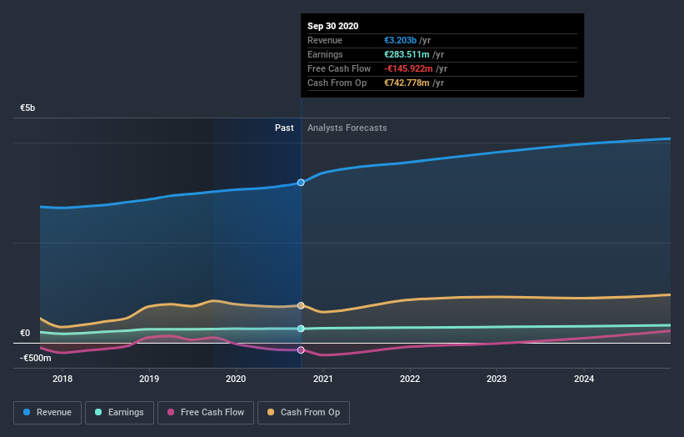Click the Earnings row label in tooltip
Viewport: 684px width, 437px height.
[x=325, y=54]
